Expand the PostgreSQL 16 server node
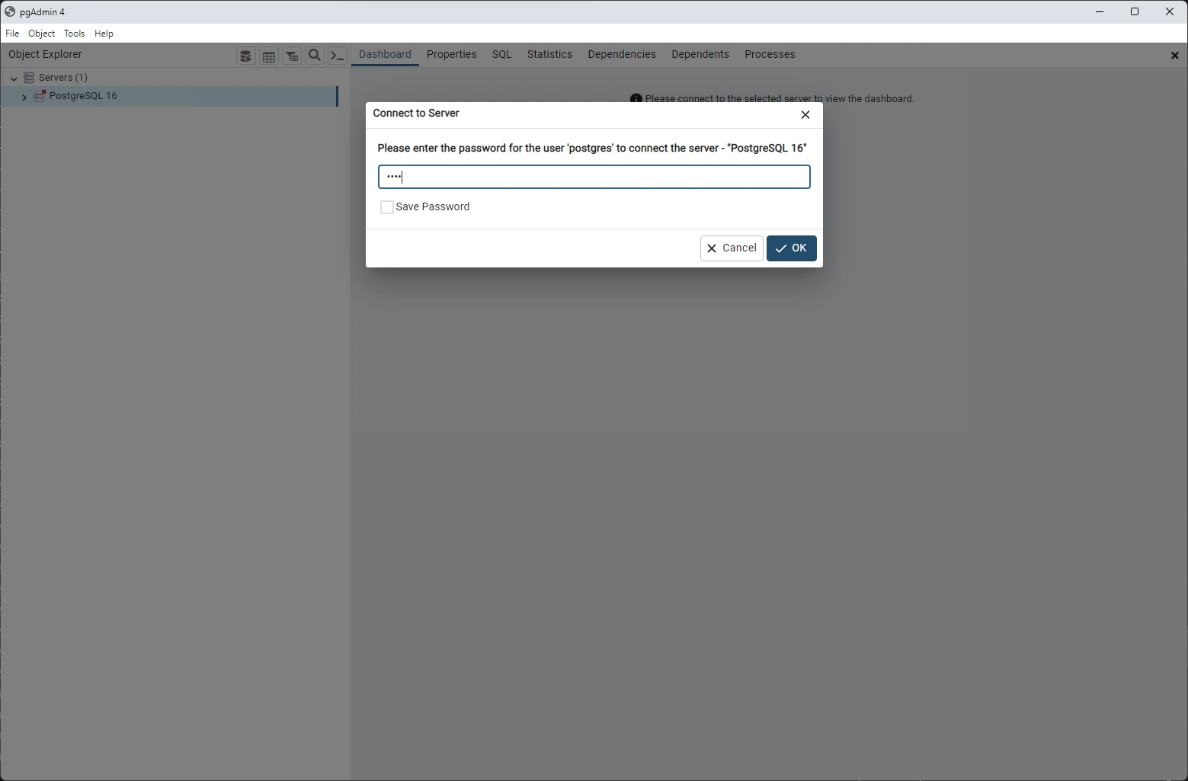 (x=24, y=97)
